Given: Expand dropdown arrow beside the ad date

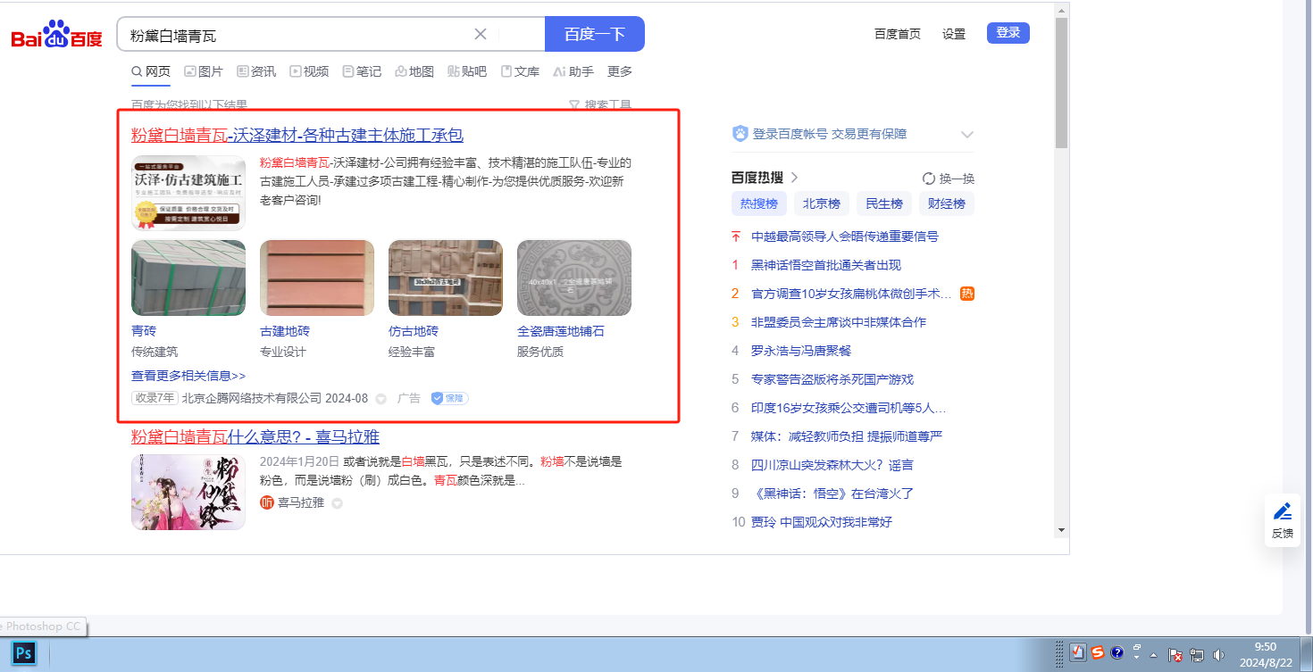Looking at the screenshot, I should point(381,399).
